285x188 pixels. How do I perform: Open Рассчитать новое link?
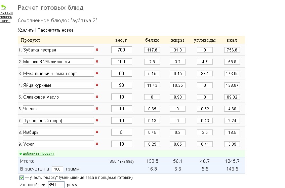[x=55, y=30]
